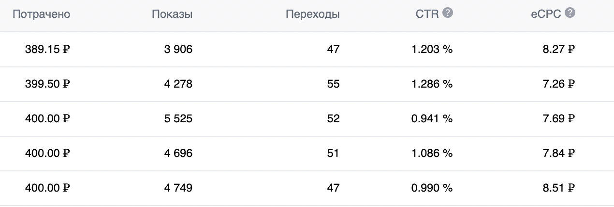The height and width of the screenshot is (207, 614).
Task: Select the 0.941 % CTR cell
Action: (432, 118)
